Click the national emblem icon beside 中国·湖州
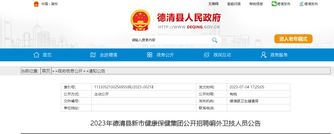The width and height of the screenshot is (334, 134). (36, 4)
